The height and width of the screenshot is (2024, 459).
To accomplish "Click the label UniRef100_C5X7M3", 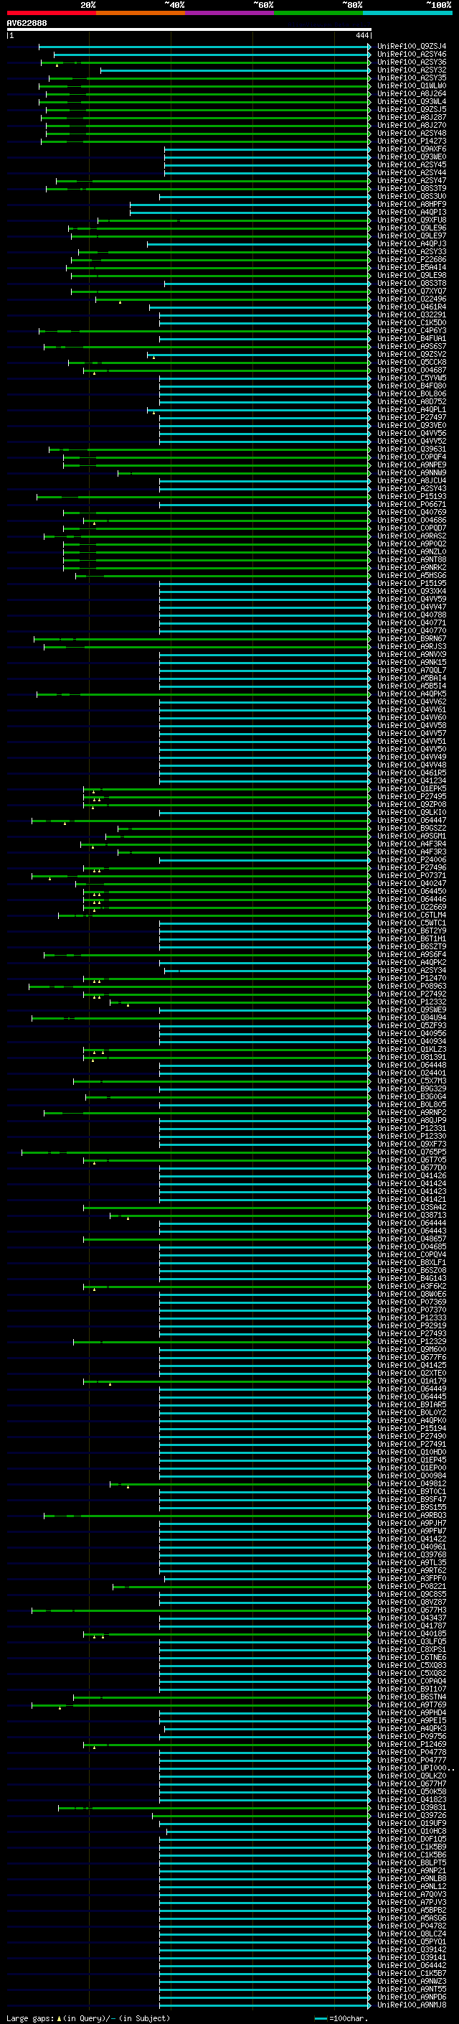I will [x=411, y=1081].
